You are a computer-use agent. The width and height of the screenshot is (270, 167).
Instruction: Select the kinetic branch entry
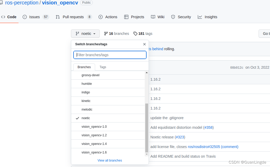pyautogui.click(x=86, y=101)
